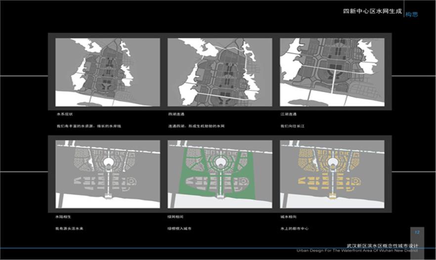Select the 绿网相间 caption label
436x260 pixels.
(176, 217)
